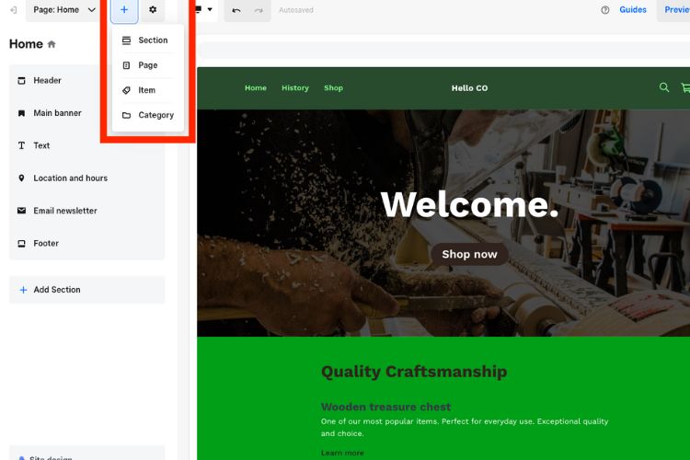
Task: Click the undo arrow icon
Action: [x=236, y=10]
